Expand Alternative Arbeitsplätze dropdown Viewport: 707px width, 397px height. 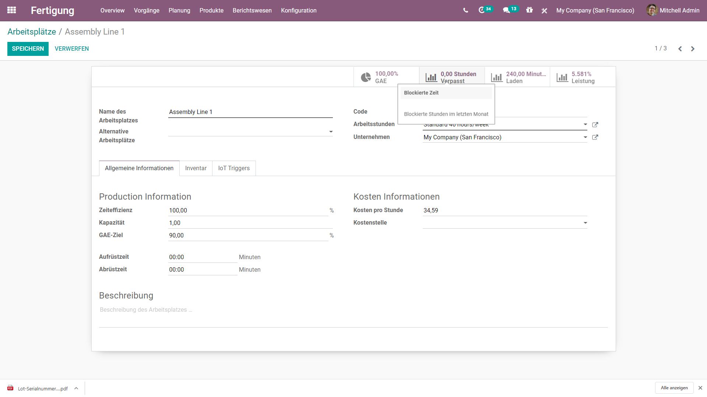(x=331, y=132)
